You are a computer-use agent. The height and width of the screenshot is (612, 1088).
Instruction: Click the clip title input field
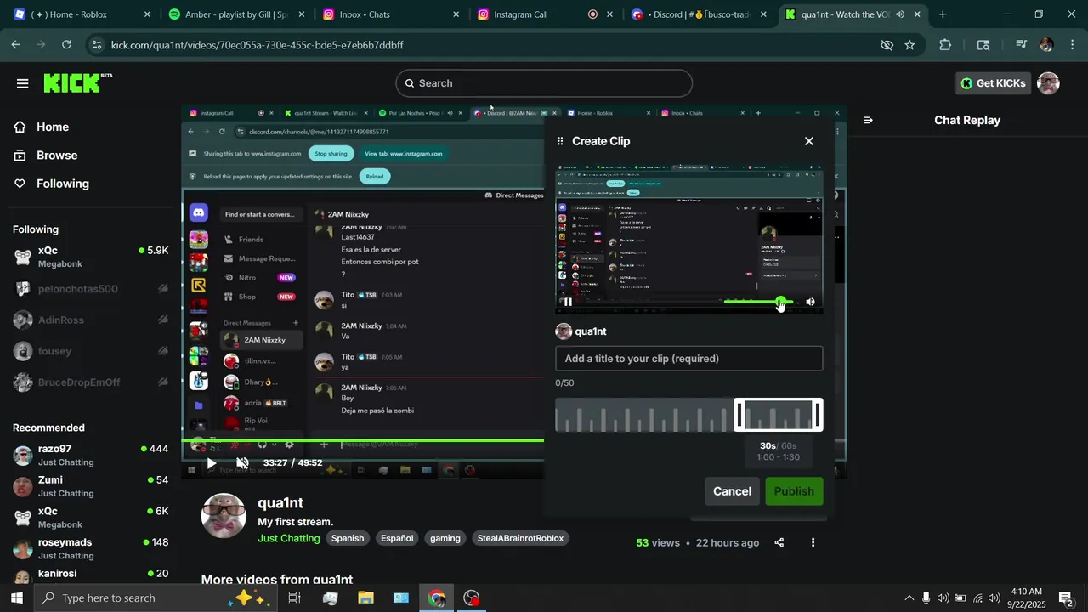point(688,359)
